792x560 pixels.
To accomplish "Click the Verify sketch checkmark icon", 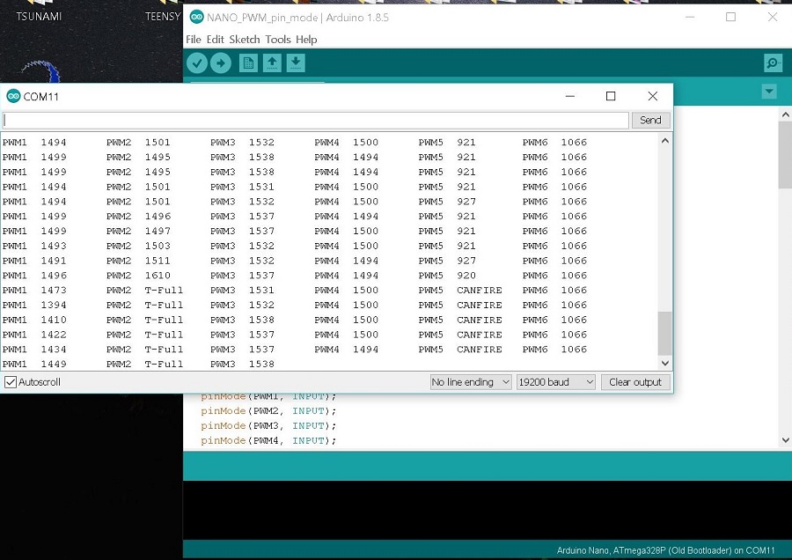I will [x=197, y=63].
